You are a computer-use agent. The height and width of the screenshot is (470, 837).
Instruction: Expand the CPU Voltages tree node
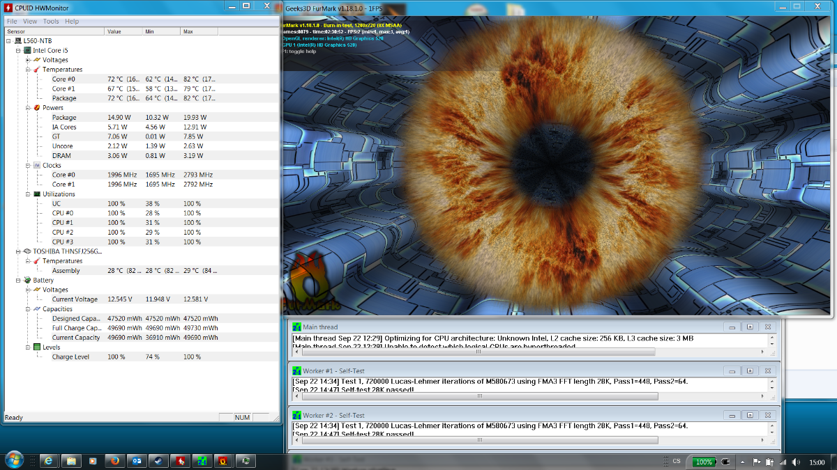tap(28, 60)
